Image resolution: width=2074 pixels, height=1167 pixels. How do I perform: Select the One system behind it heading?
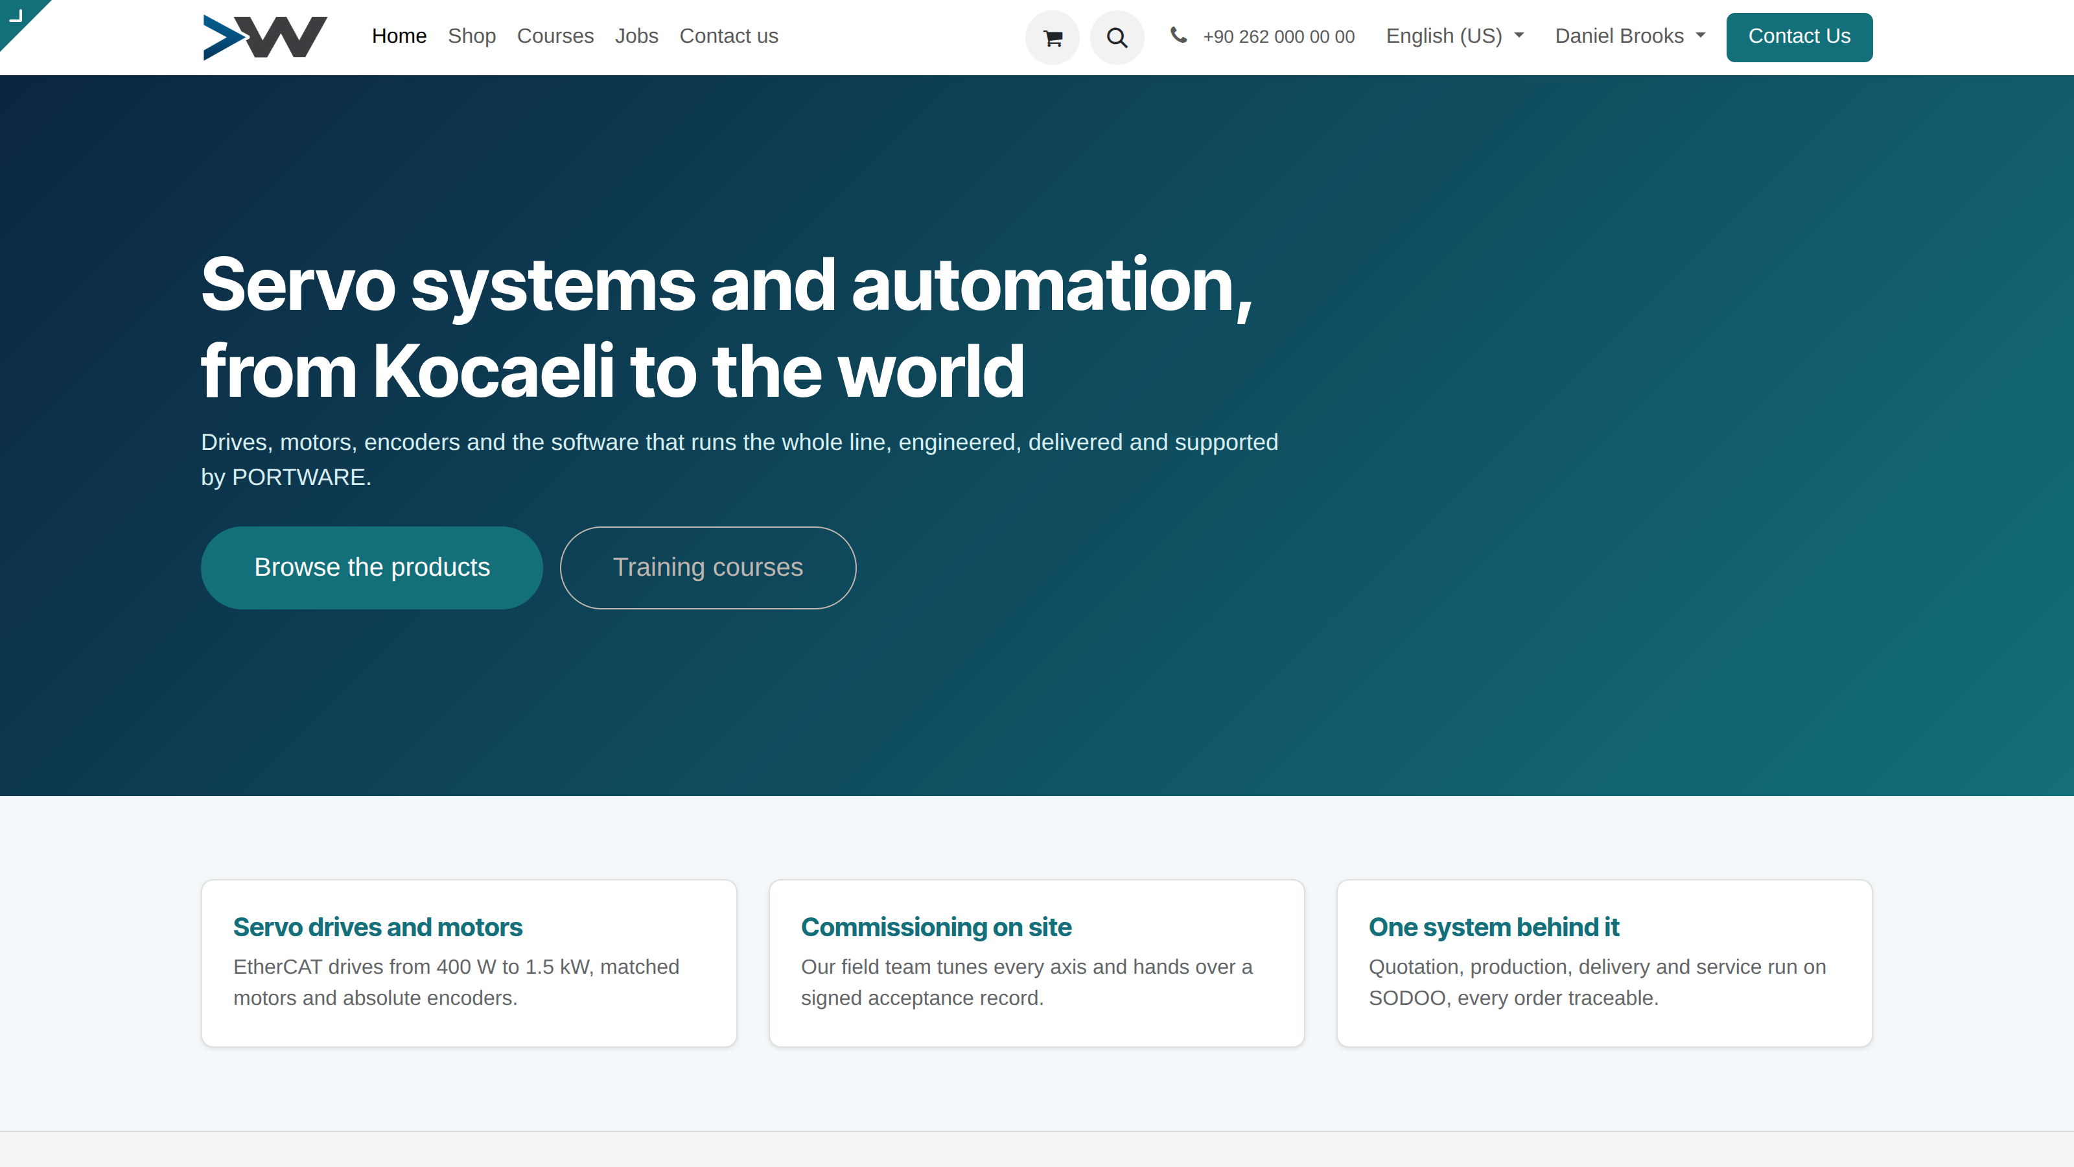pyautogui.click(x=1493, y=927)
